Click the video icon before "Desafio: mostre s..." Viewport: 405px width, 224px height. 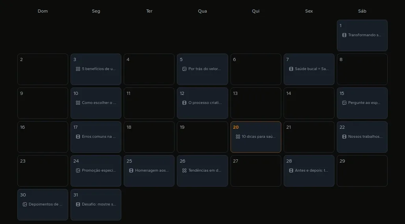pyautogui.click(x=78, y=204)
